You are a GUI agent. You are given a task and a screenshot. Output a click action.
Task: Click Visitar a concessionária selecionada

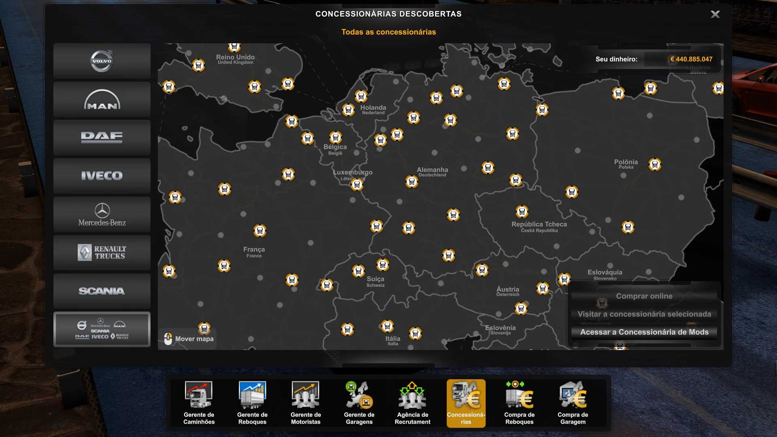644,314
